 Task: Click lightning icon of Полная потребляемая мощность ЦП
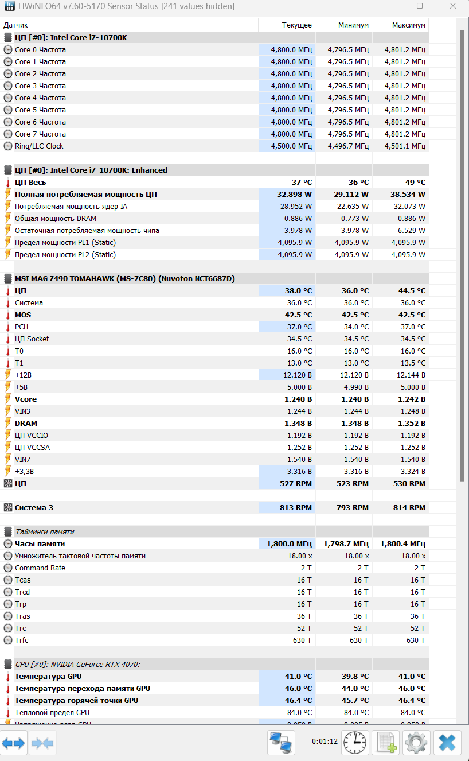tap(8, 194)
